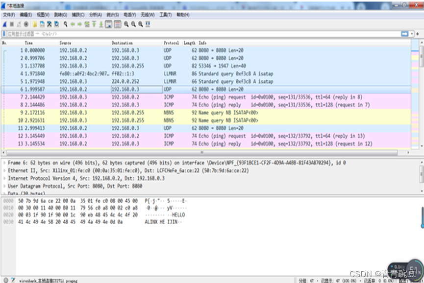
Task: Open capture file properties status bar icon
Action: [13, 280]
